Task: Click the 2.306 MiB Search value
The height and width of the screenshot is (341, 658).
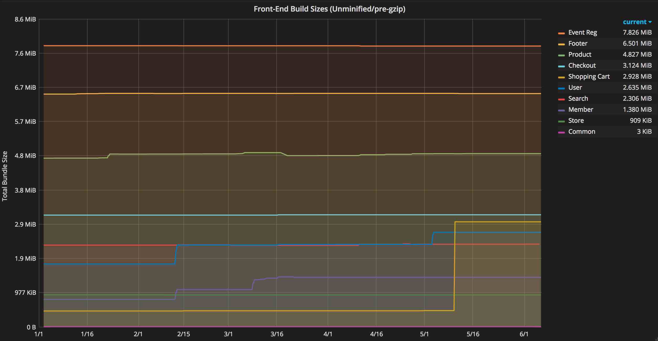Action: click(x=637, y=99)
